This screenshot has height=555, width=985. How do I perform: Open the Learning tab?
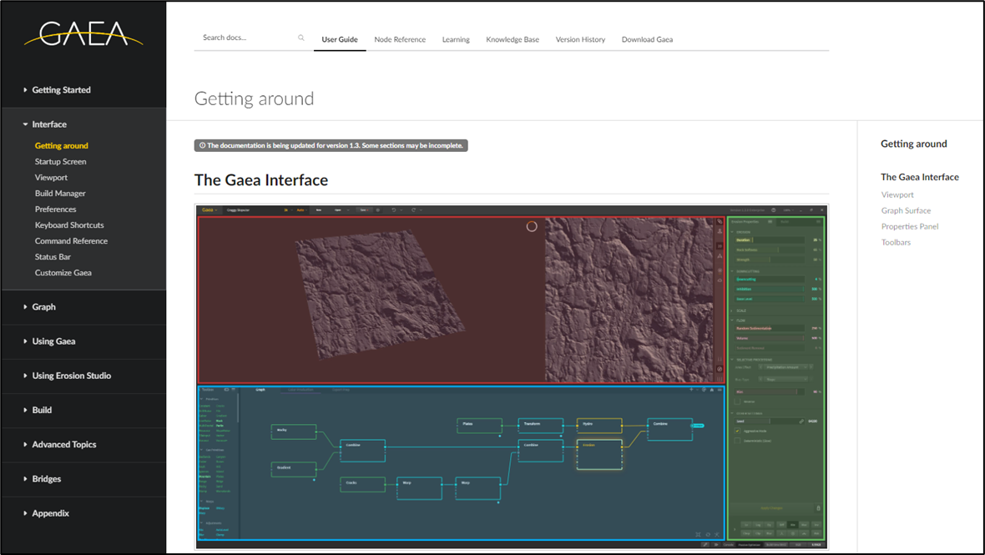click(x=456, y=39)
